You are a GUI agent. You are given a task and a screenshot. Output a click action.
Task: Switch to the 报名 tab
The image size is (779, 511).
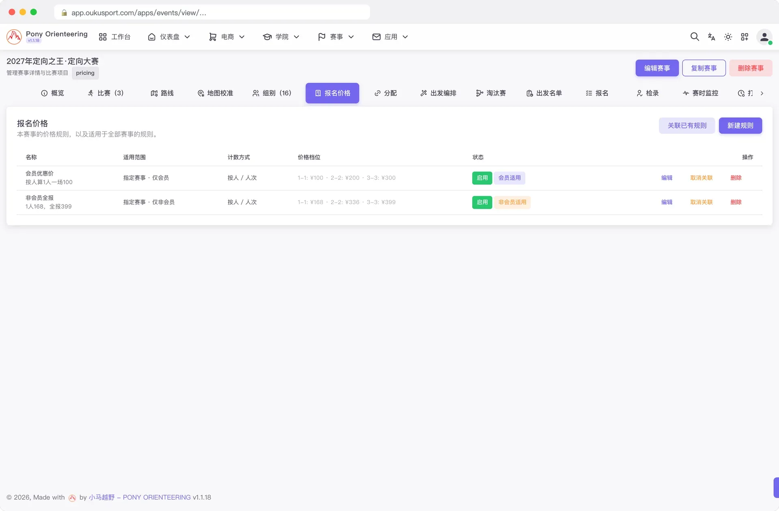click(x=597, y=93)
